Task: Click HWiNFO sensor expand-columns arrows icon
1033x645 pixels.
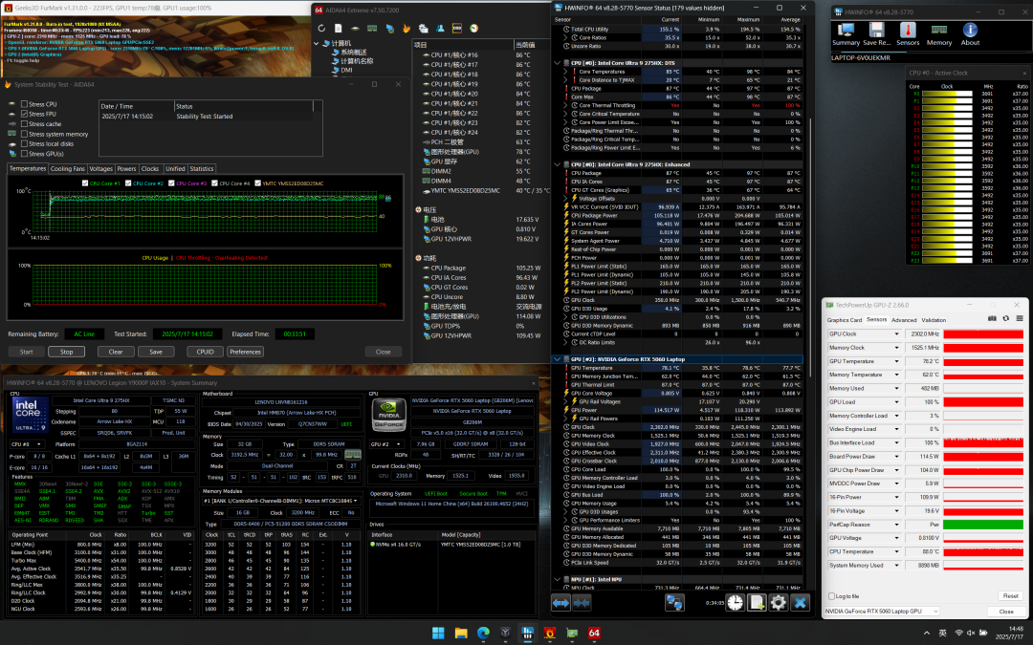Action: pyautogui.click(x=560, y=602)
